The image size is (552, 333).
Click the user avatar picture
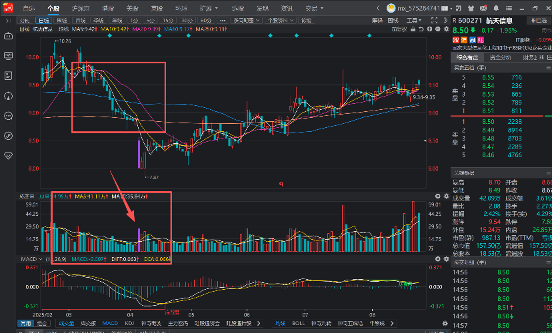point(391,8)
